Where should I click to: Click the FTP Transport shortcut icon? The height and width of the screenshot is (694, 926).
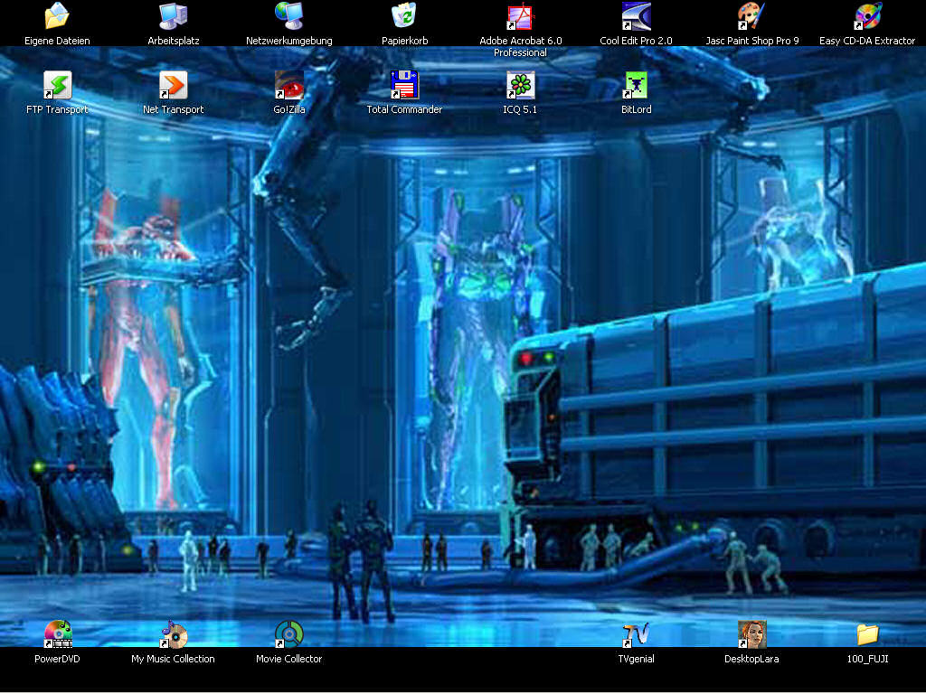pos(57,86)
